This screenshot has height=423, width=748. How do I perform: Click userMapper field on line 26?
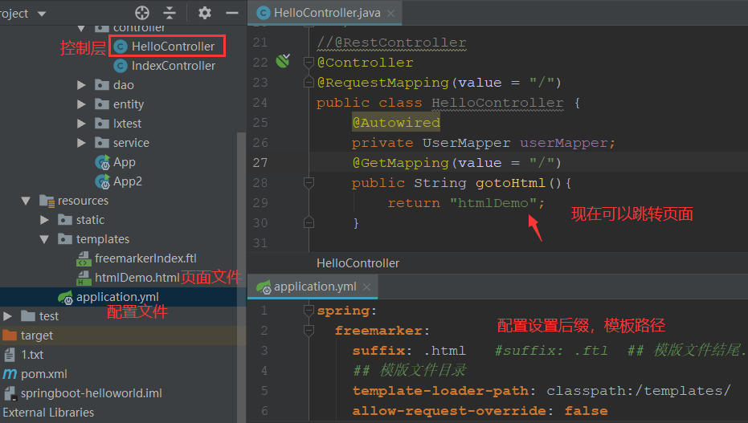click(563, 143)
